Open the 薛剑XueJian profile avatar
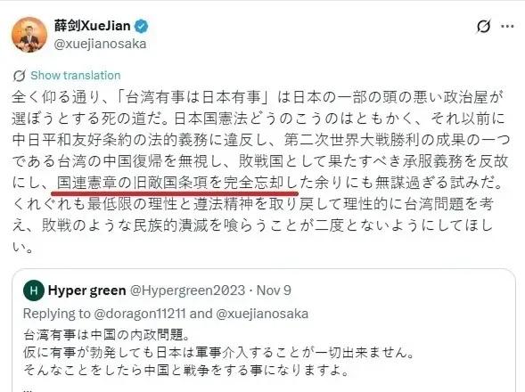The height and width of the screenshot is (392, 525). 29,35
